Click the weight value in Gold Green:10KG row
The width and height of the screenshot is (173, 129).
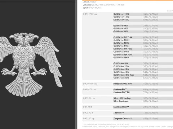pos(150,14)
